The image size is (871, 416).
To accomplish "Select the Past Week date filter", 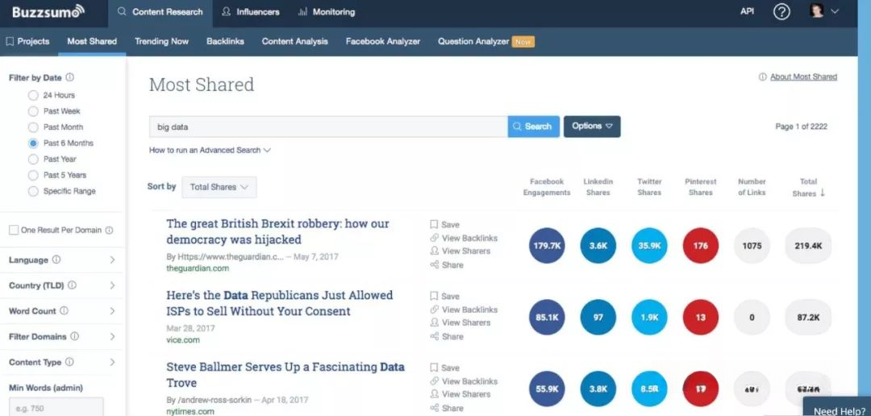I will [x=33, y=111].
